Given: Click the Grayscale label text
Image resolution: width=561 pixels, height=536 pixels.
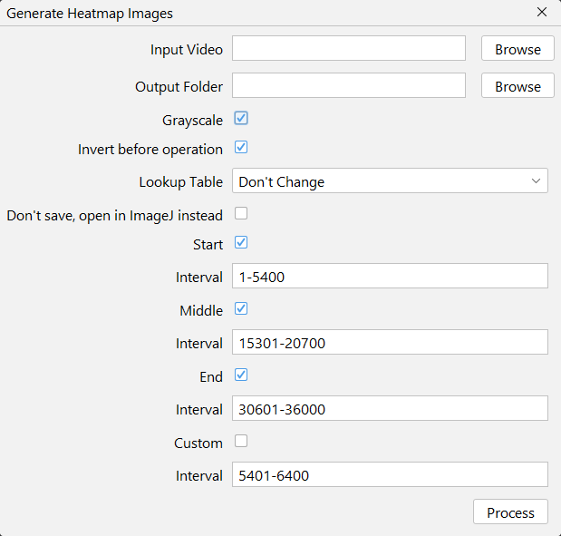Looking at the screenshot, I should click(192, 121).
